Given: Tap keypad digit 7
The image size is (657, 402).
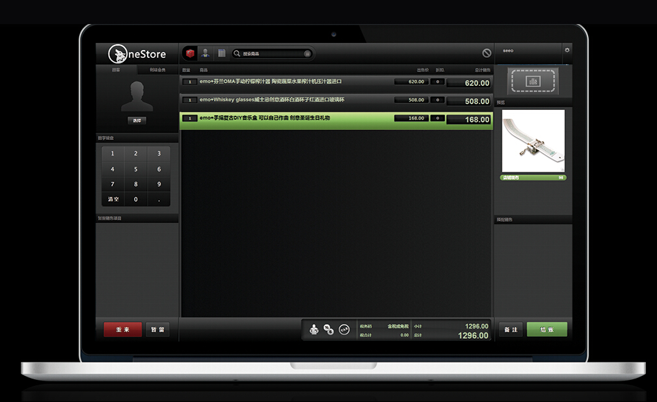Looking at the screenshot, I should click(x=113, y=184).
